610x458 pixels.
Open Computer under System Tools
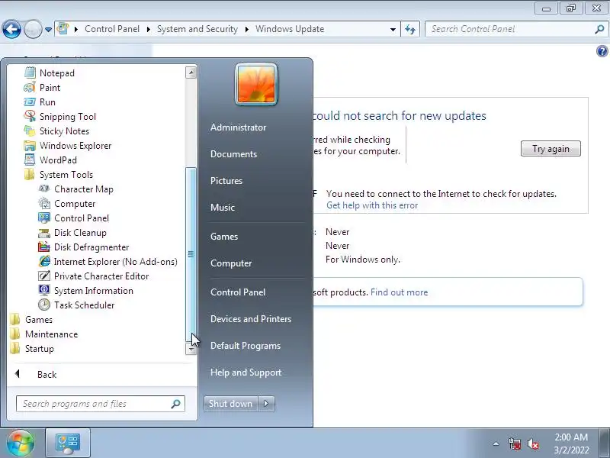(67, 204)
